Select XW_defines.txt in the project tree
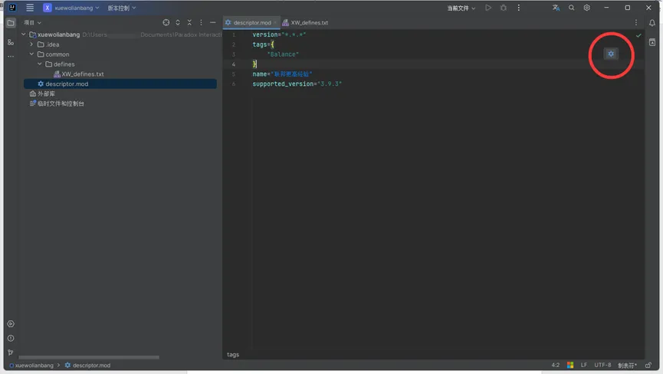 82,74
